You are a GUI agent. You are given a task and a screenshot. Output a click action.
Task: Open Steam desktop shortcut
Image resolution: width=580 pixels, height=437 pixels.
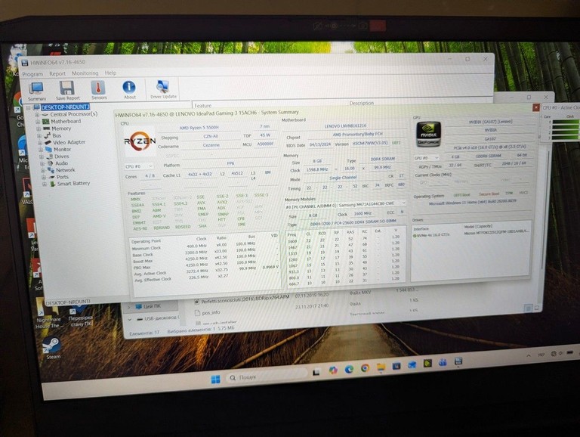point(51,348)
